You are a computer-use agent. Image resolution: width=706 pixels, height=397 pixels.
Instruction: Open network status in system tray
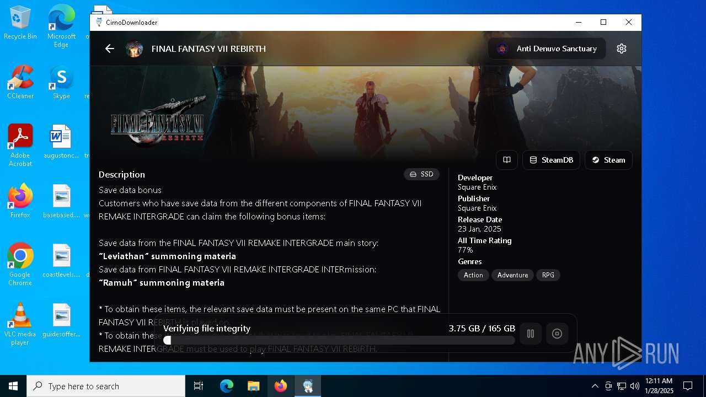pos(622,386)
